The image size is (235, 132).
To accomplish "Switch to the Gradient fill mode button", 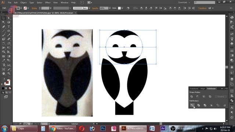I will tap(6, 88).
